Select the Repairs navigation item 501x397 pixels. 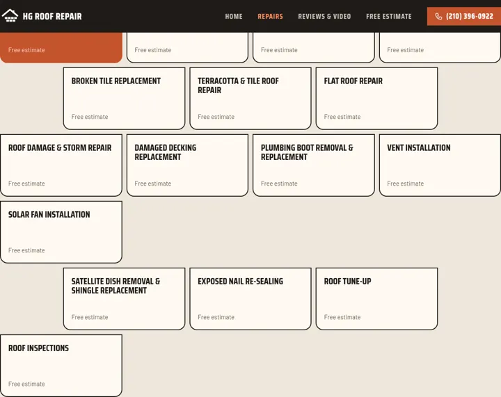(270, 16)
